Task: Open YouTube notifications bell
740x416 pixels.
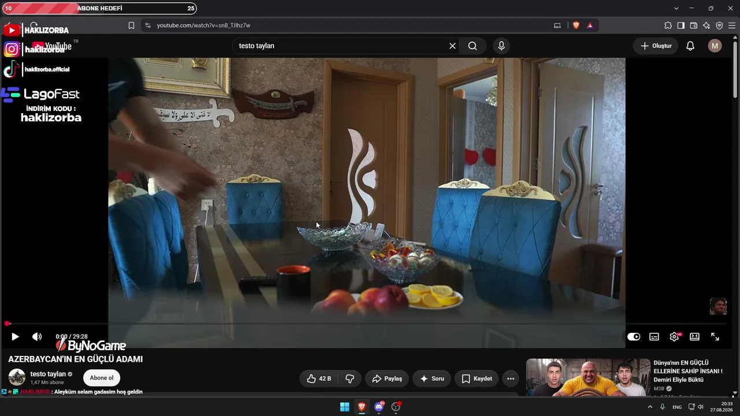Action: 690,46
